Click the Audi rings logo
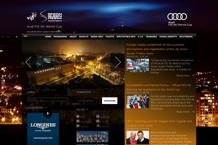This screenshot has width=218, height=145. [177, 17]
